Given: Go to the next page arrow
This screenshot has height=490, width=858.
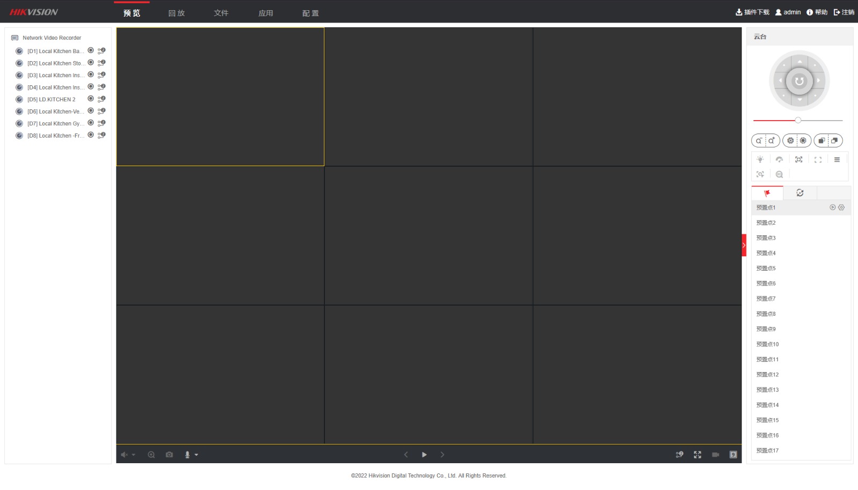Looking at the screenshot, I should tap(442, 455).
